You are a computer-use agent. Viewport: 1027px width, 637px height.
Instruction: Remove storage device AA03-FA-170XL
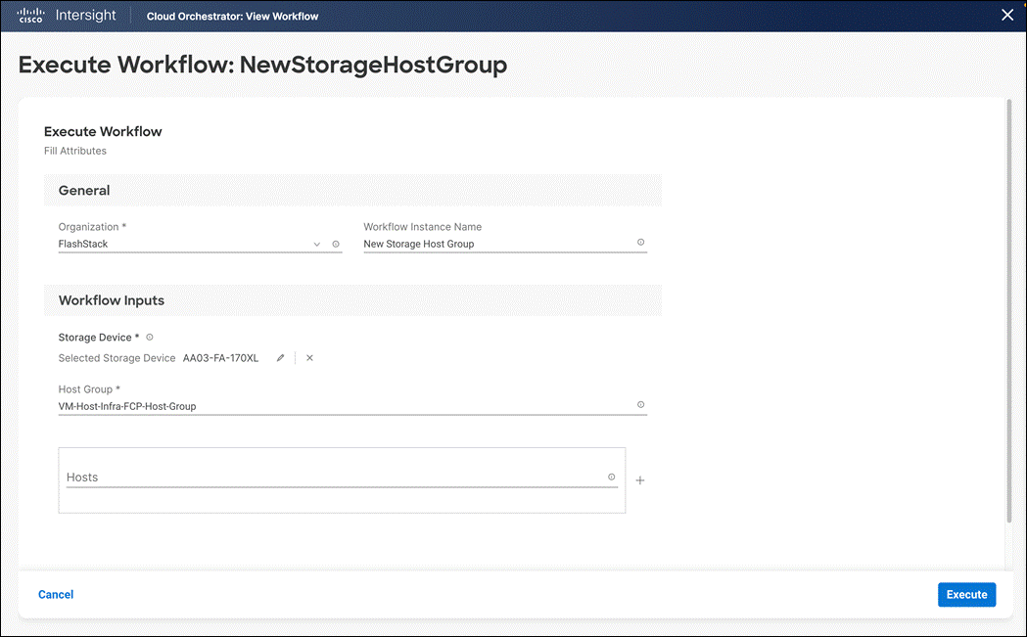(x=309, y=358)
